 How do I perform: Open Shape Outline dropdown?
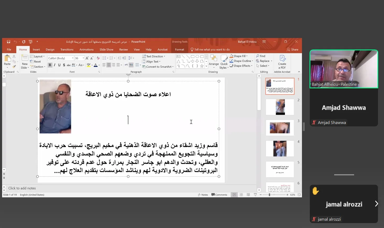point(241,61)
